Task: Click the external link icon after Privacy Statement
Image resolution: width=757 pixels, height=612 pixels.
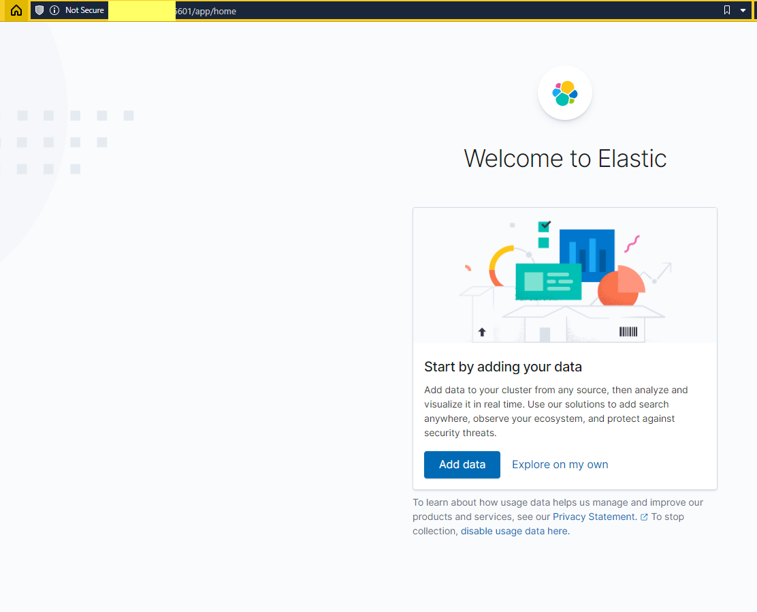Action: (x=644, y=517)
